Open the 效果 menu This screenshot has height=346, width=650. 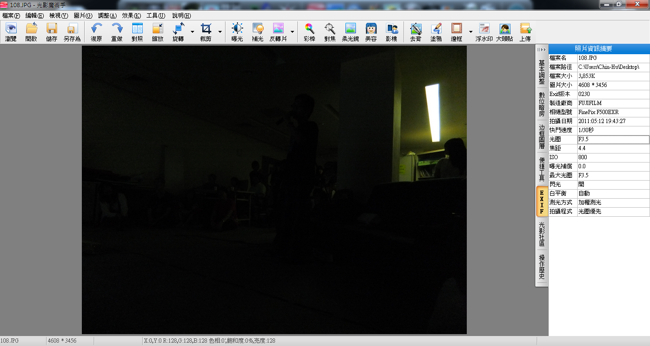point(131,16)
